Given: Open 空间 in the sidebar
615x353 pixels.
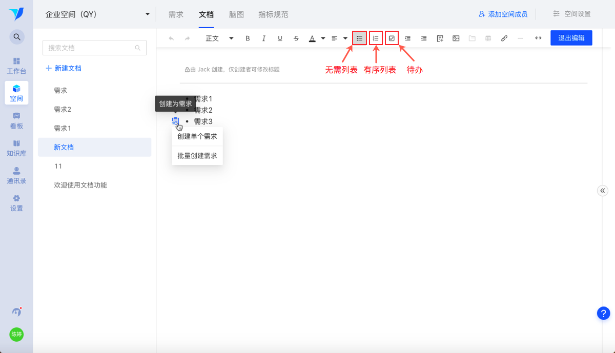Looking at the screenshot, I should click(x=16, y=93).
